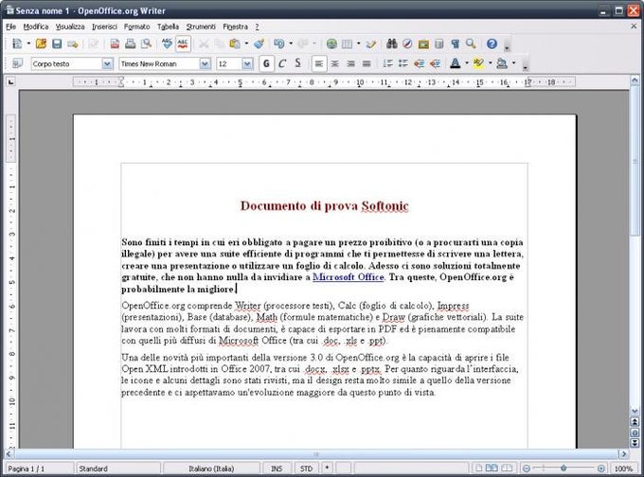Align paragraph left
This screenshot has height=477, width=644.
319,63
